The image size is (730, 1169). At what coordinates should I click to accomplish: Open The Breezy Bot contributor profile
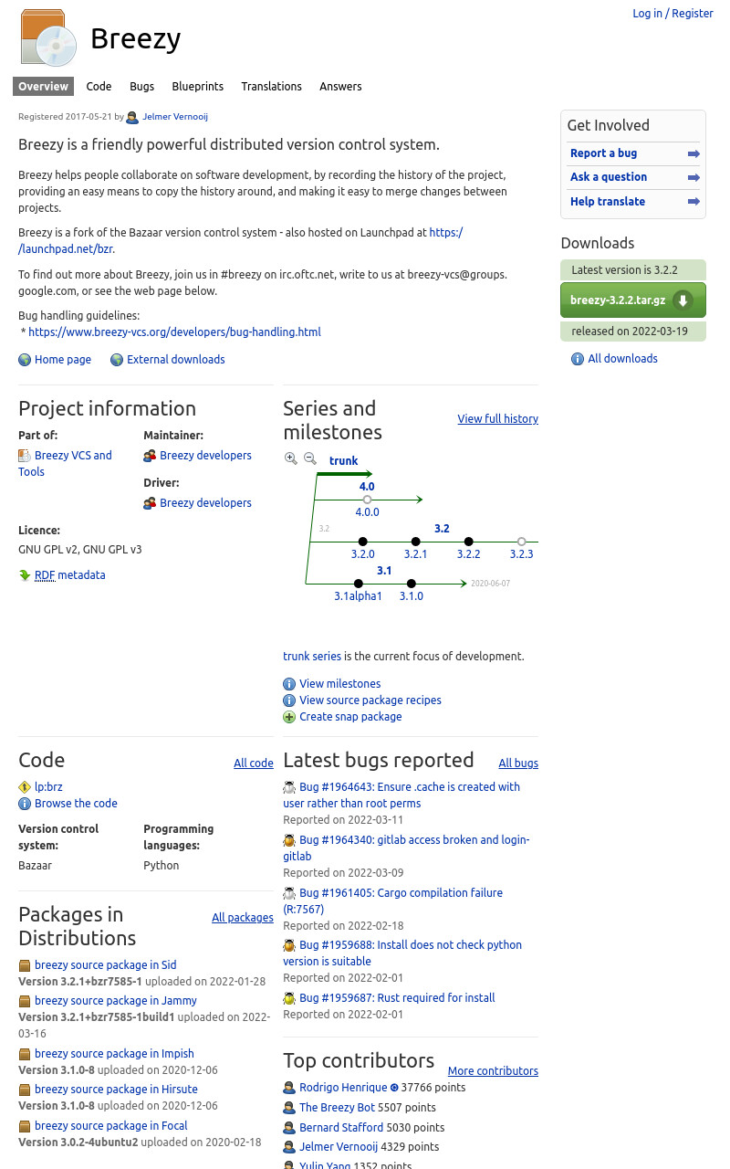pyautogui.click(x=337, y=1108)
